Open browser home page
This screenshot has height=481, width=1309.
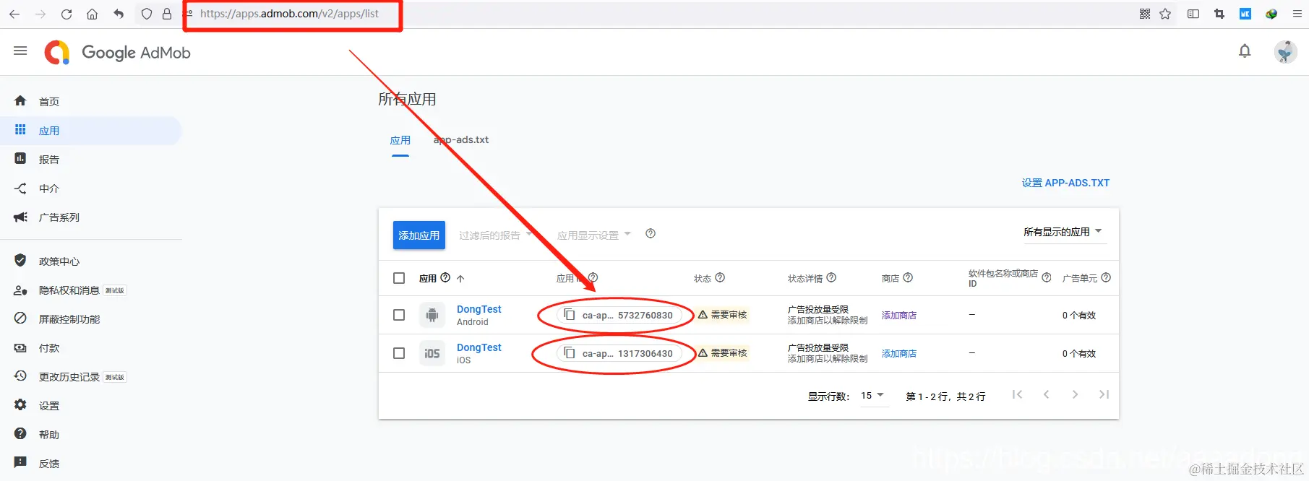click(x=92, y=14)
